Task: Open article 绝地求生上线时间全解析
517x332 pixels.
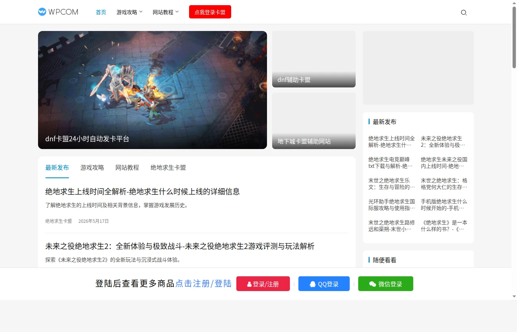Action: tap(143, 191)
